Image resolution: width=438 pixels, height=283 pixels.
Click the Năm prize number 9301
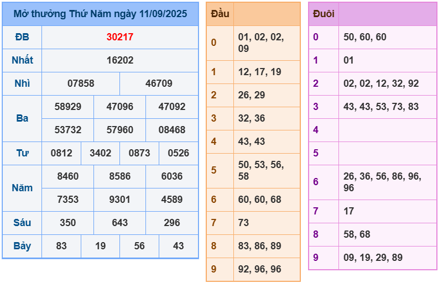[x=119, y=200]
